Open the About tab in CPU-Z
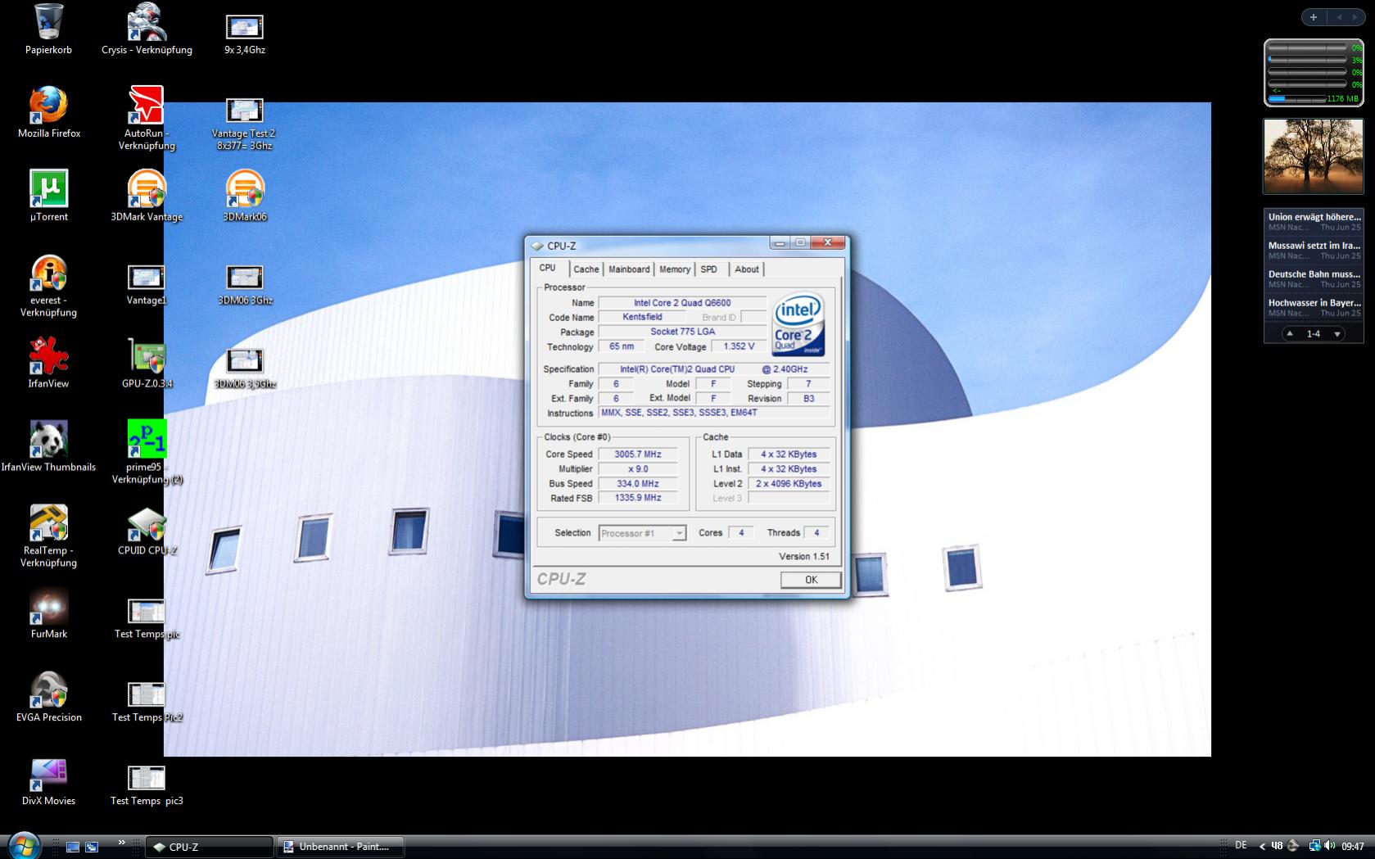The height and width of the screenshot is (859, 1375). point(746,269)
